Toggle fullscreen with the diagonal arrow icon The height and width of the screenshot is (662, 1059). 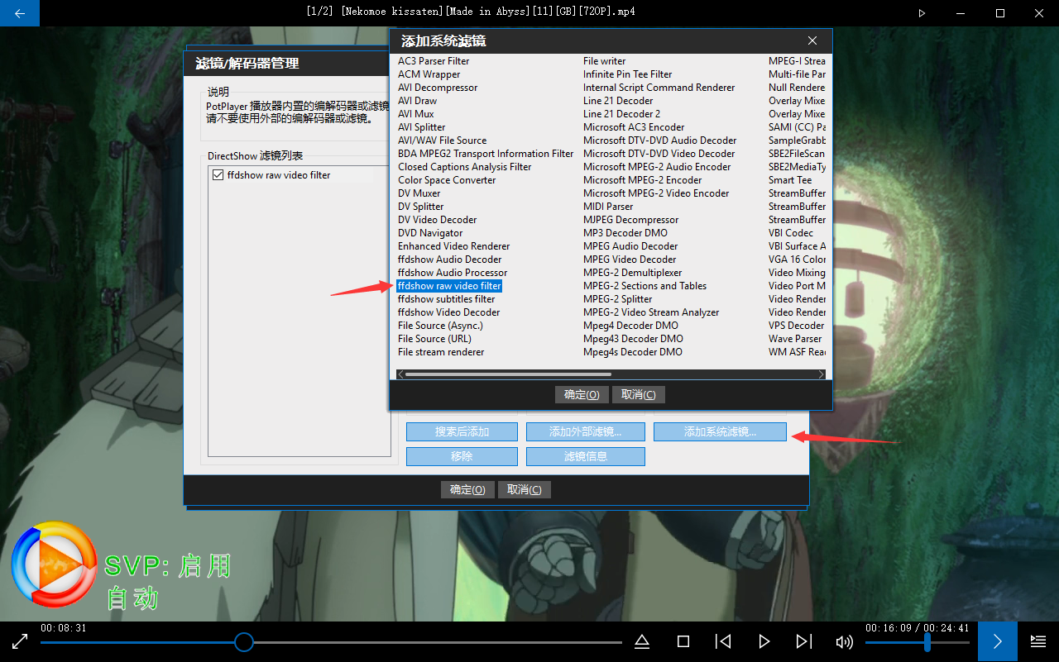click(x=20, y=641)
